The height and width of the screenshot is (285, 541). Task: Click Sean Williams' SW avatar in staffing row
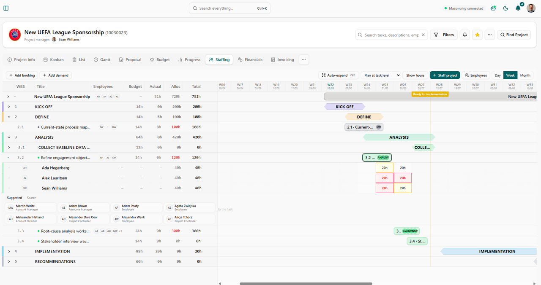tap(25, 188)
